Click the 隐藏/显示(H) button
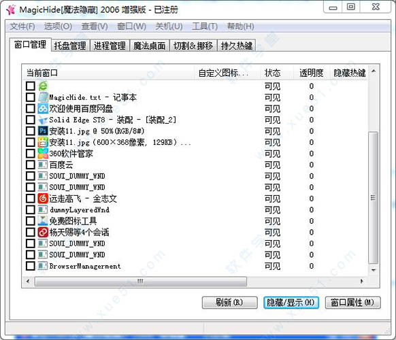Viewport: 396px width, 340px height. click(291, 303)
